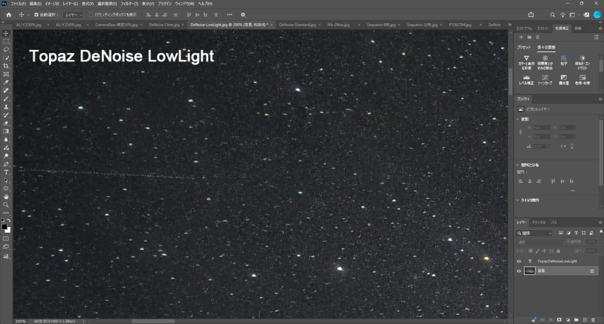Toggle the lock transparent pixels icon

tap(530, 250)
